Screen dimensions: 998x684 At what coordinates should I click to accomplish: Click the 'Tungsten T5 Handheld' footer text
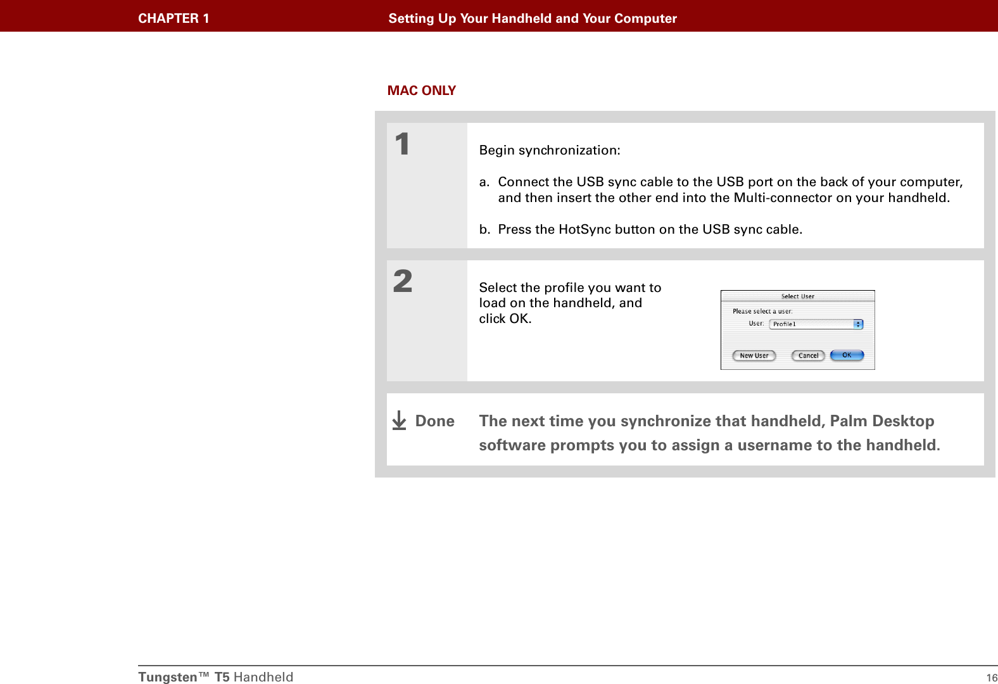point(216,677)
